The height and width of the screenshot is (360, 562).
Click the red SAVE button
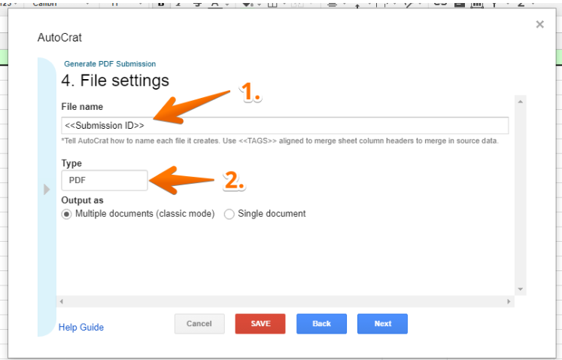pos(260,324)
